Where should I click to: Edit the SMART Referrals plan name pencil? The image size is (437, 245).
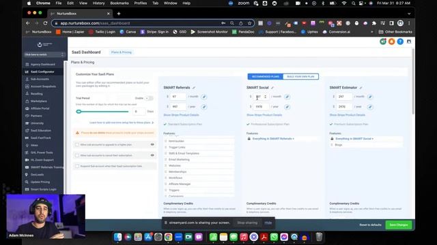[194, 88]
